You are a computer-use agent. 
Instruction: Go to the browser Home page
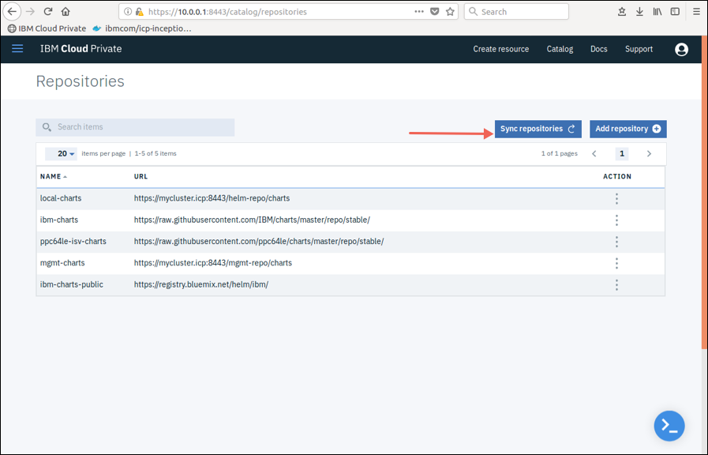66,11
